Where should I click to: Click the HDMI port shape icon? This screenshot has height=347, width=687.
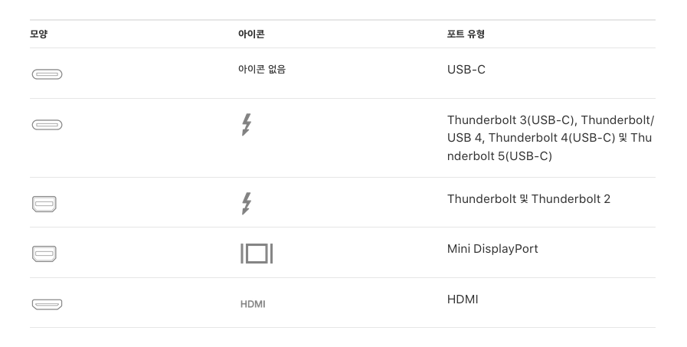(47, 304)
